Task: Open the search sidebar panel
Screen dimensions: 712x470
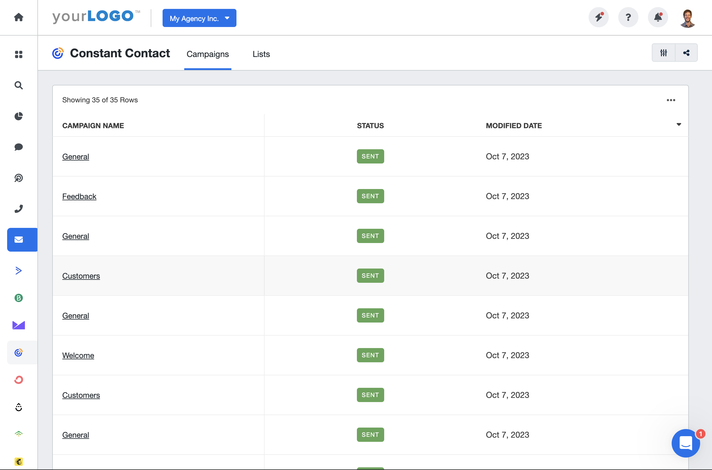Action: tap(18, 85)
